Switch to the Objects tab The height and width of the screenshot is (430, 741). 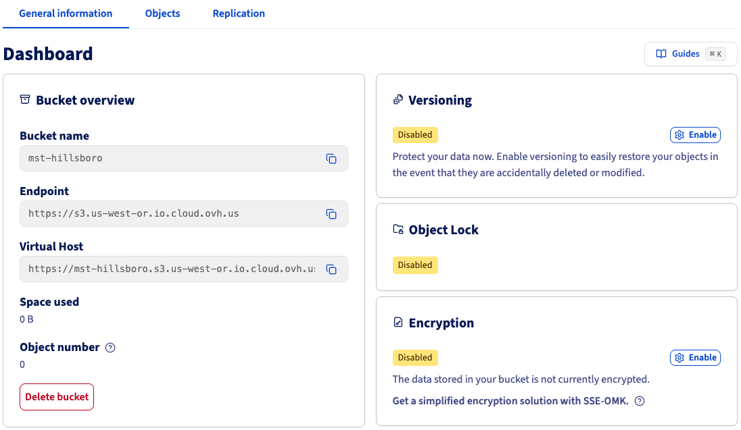tap(162, 14)
